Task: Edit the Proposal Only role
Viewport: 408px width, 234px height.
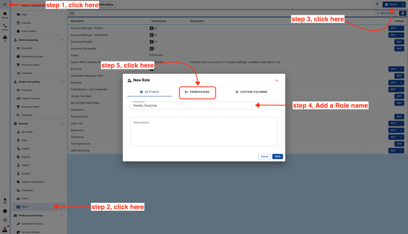Action: tap(399, 116)
